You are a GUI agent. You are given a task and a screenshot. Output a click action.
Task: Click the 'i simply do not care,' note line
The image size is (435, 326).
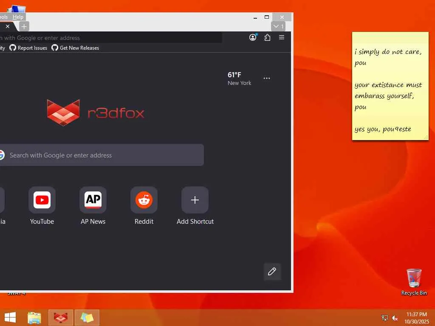[x=388, y=52]
